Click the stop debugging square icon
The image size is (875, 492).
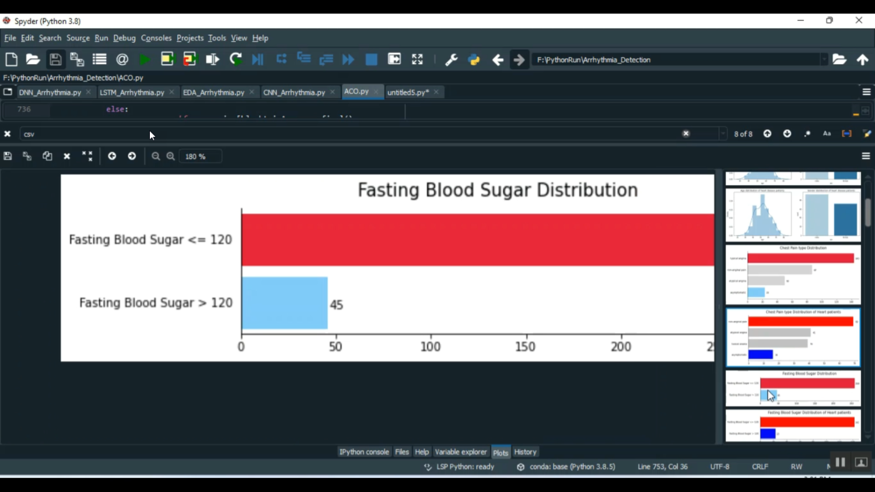click(x=371, y=59)
